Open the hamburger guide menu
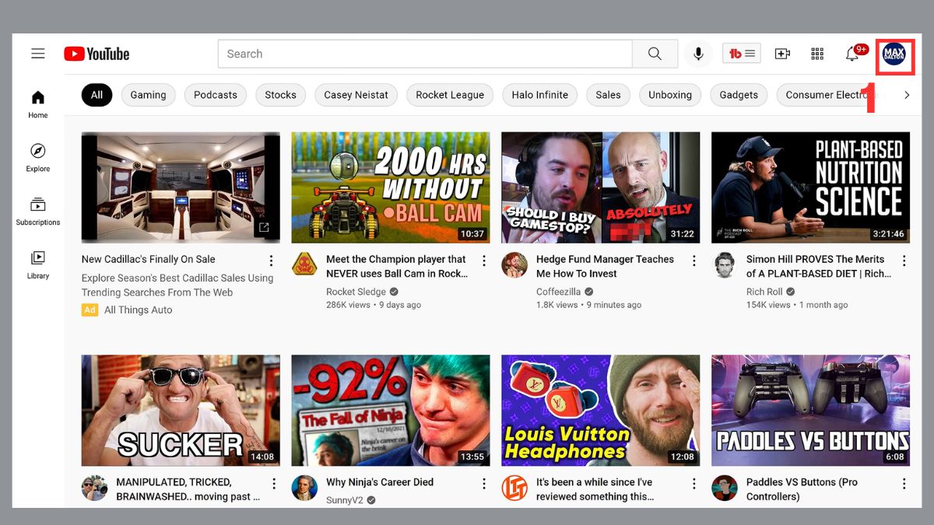 coord(38,54)
